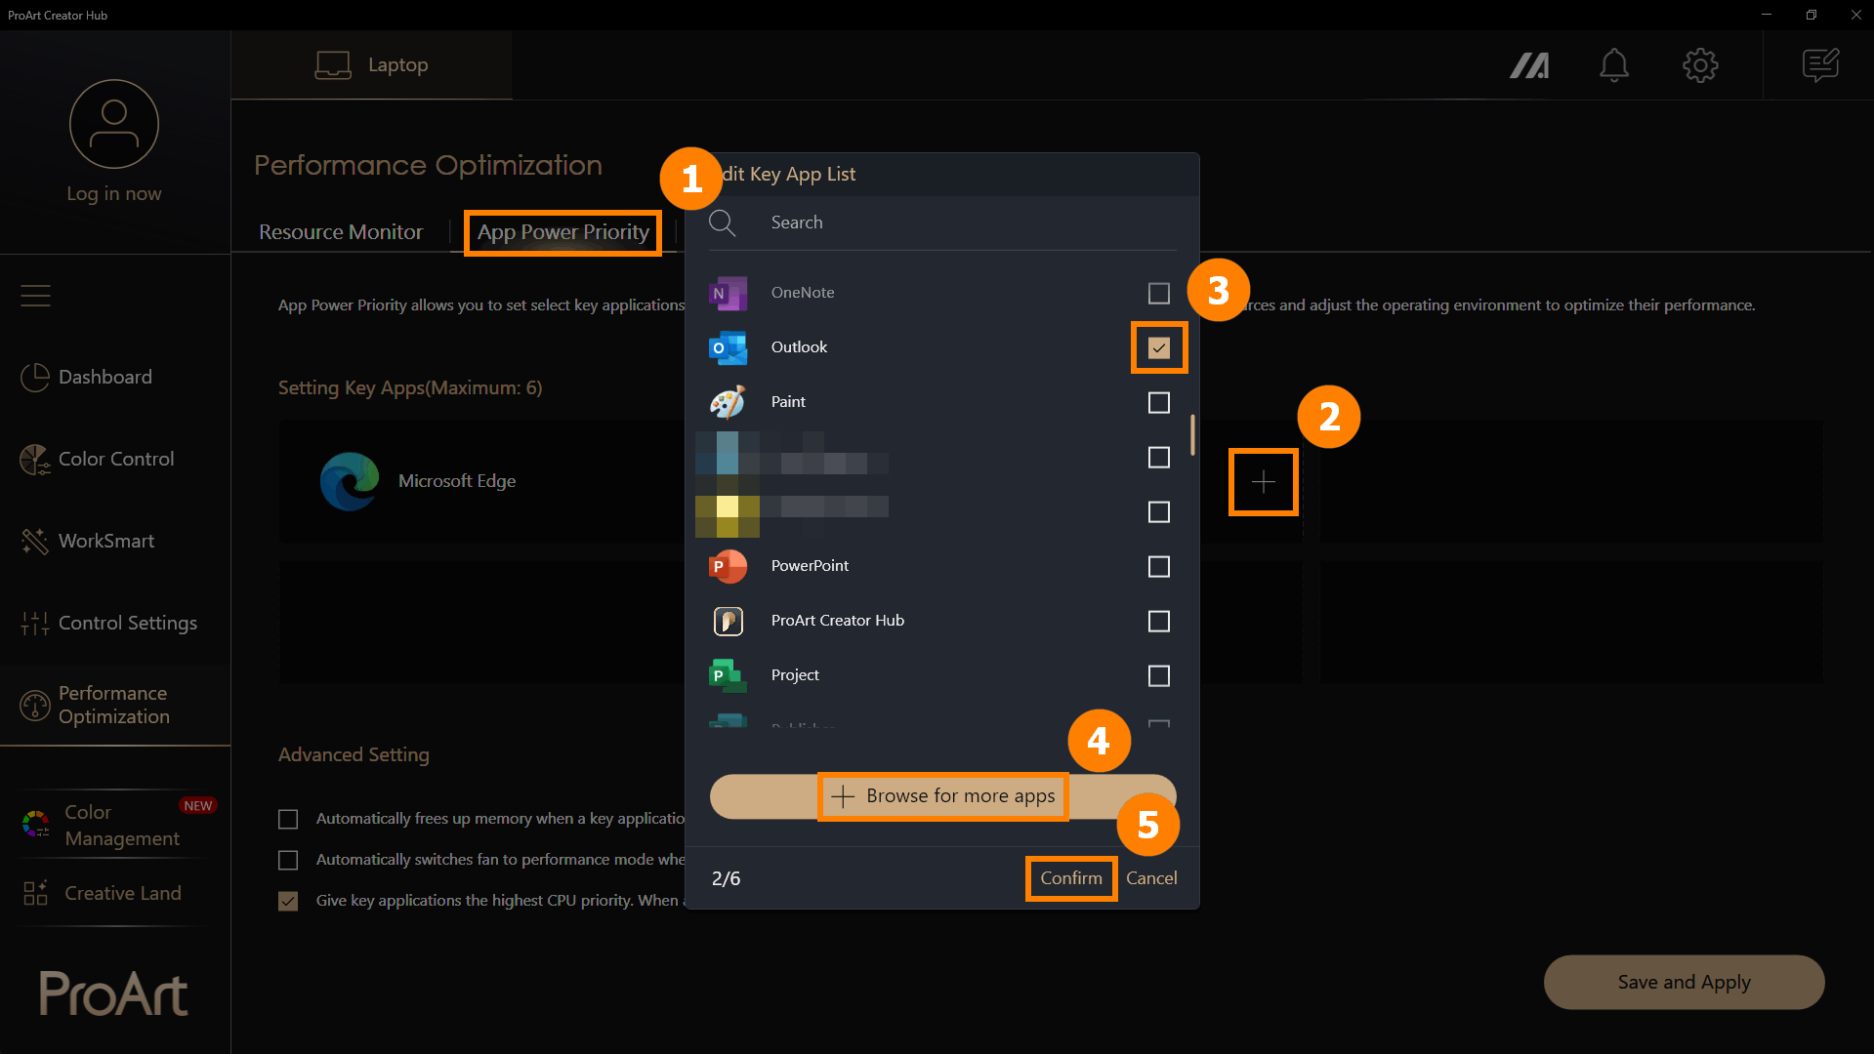Select the ProArt Creator Hub row label
1874x1054 pixels.
tap(838, 621)
